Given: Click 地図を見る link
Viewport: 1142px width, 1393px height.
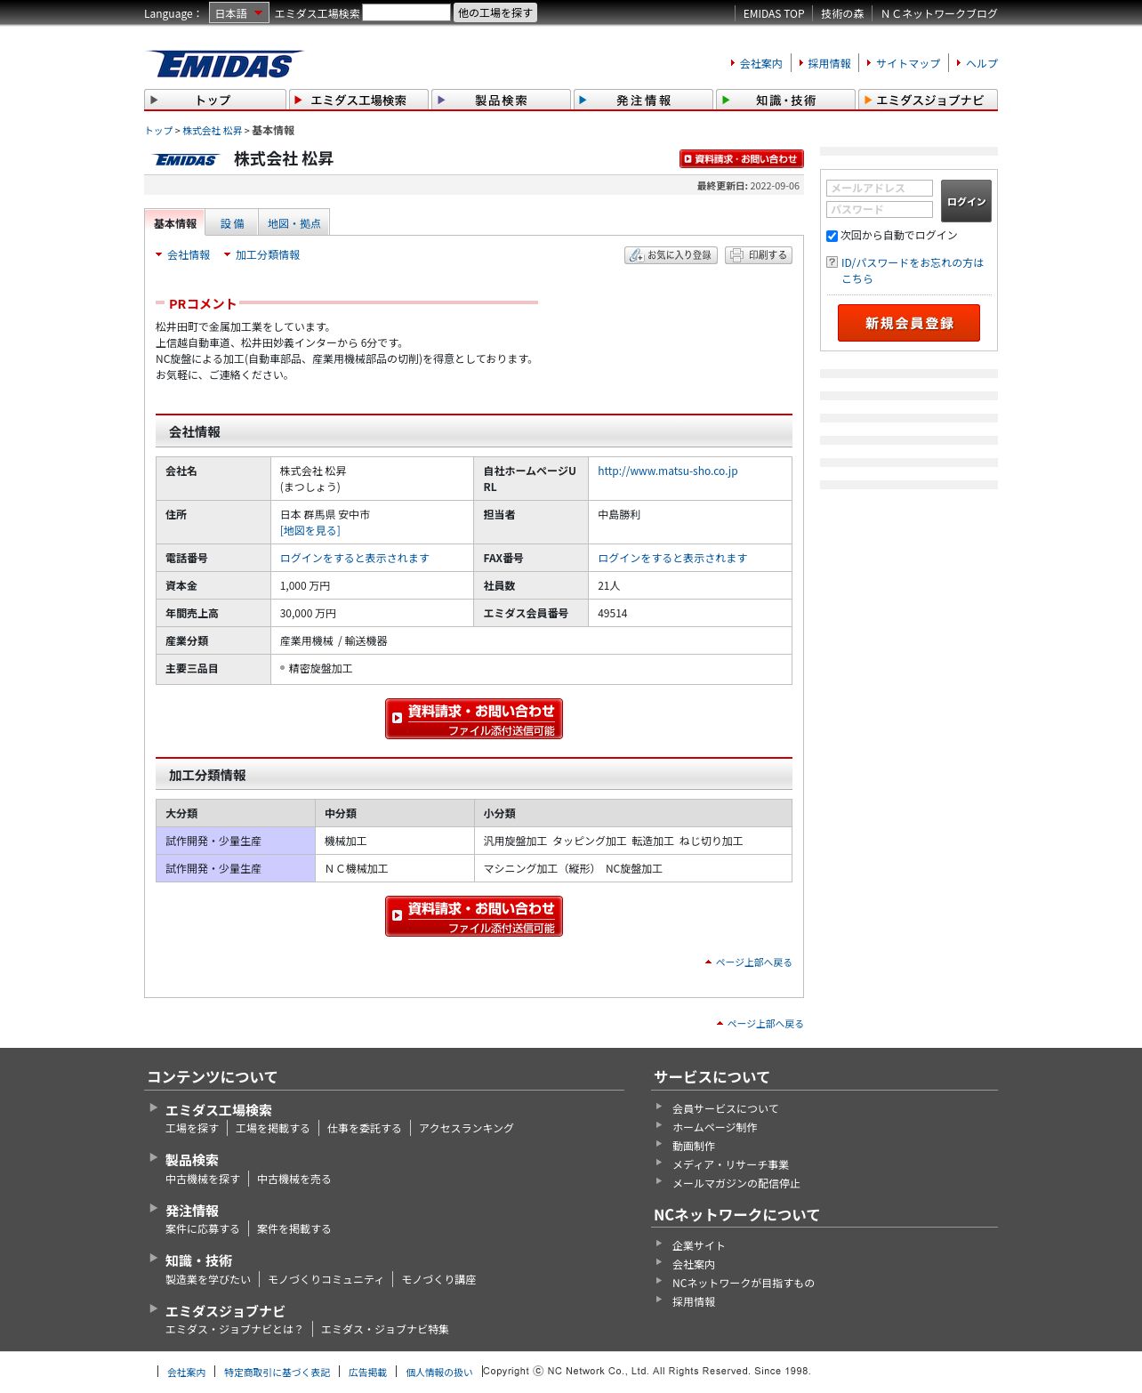Looking at the screenshot, I should pos(310,531).
